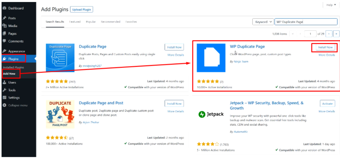Click the Jetpack logo image

click(x=211, y=114)
